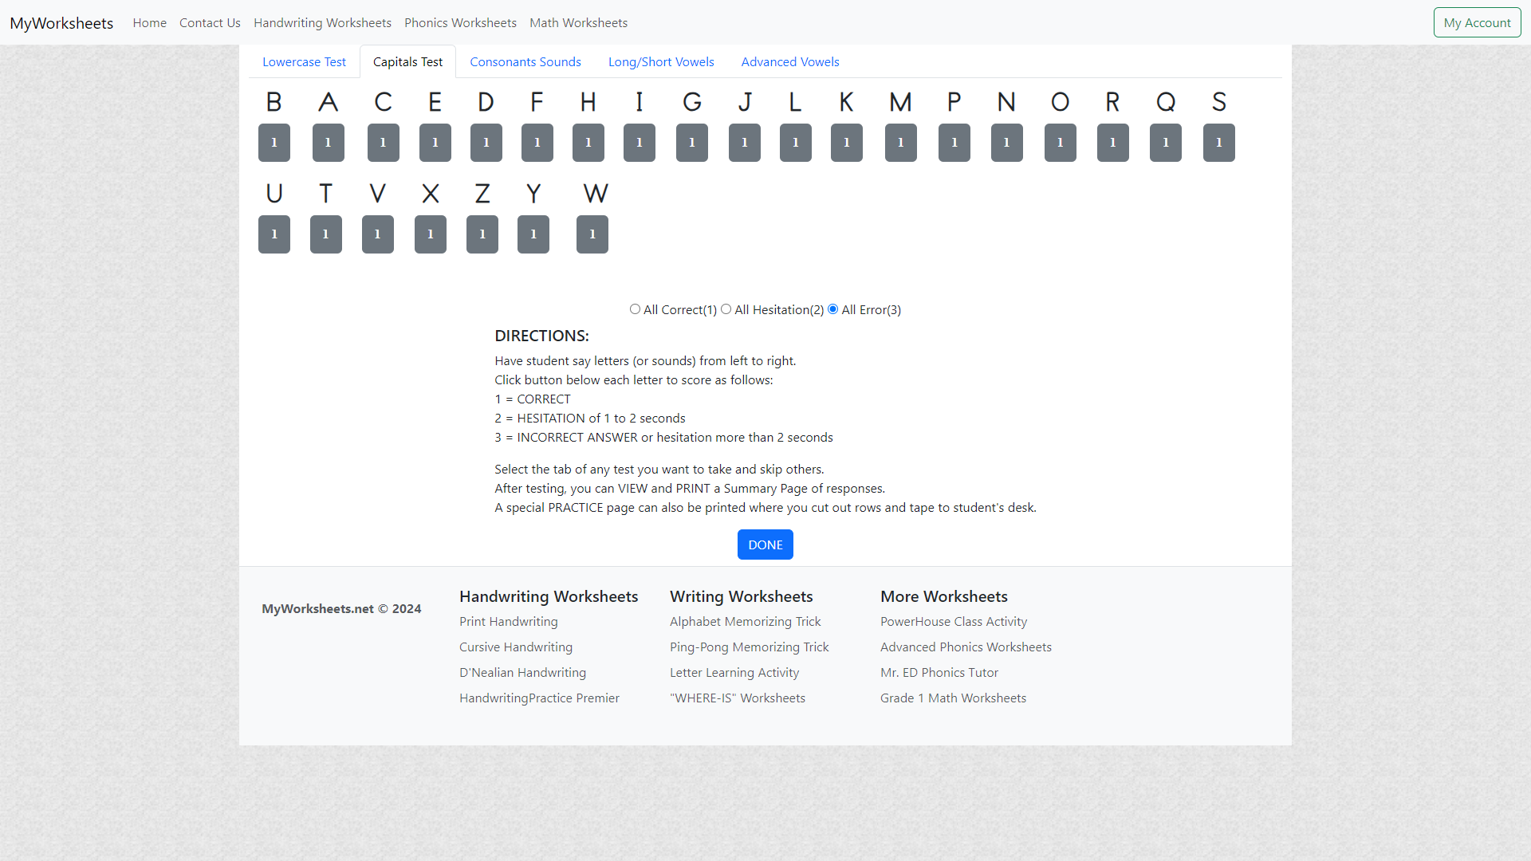
Task: Open the Consonants Sounds tab
Action: [x=525, y=62]
